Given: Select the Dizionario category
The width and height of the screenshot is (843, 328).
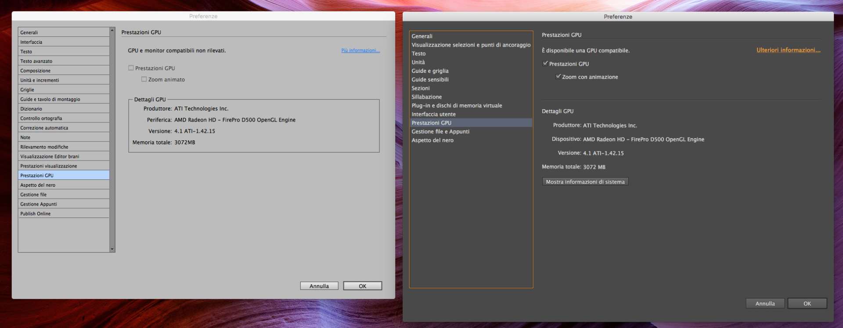Looking at the screenshot, I should pyautogui.click(x=64, y=109).
